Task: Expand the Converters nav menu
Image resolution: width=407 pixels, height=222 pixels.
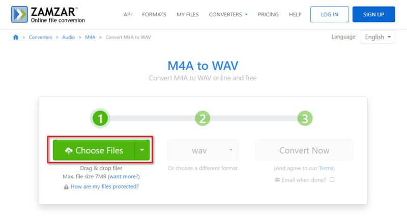Action: (228, 15)
